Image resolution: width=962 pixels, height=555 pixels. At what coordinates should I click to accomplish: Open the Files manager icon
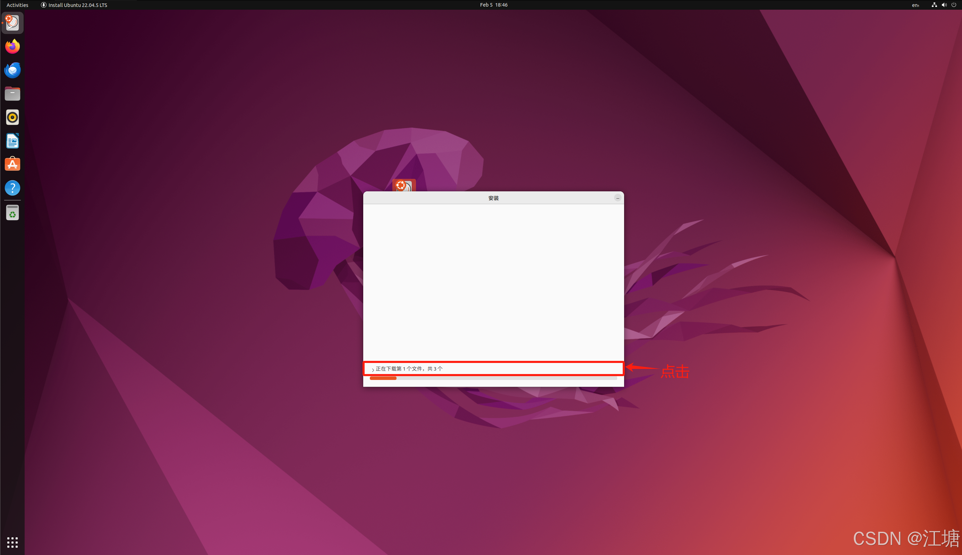click(x=12, y=94)
